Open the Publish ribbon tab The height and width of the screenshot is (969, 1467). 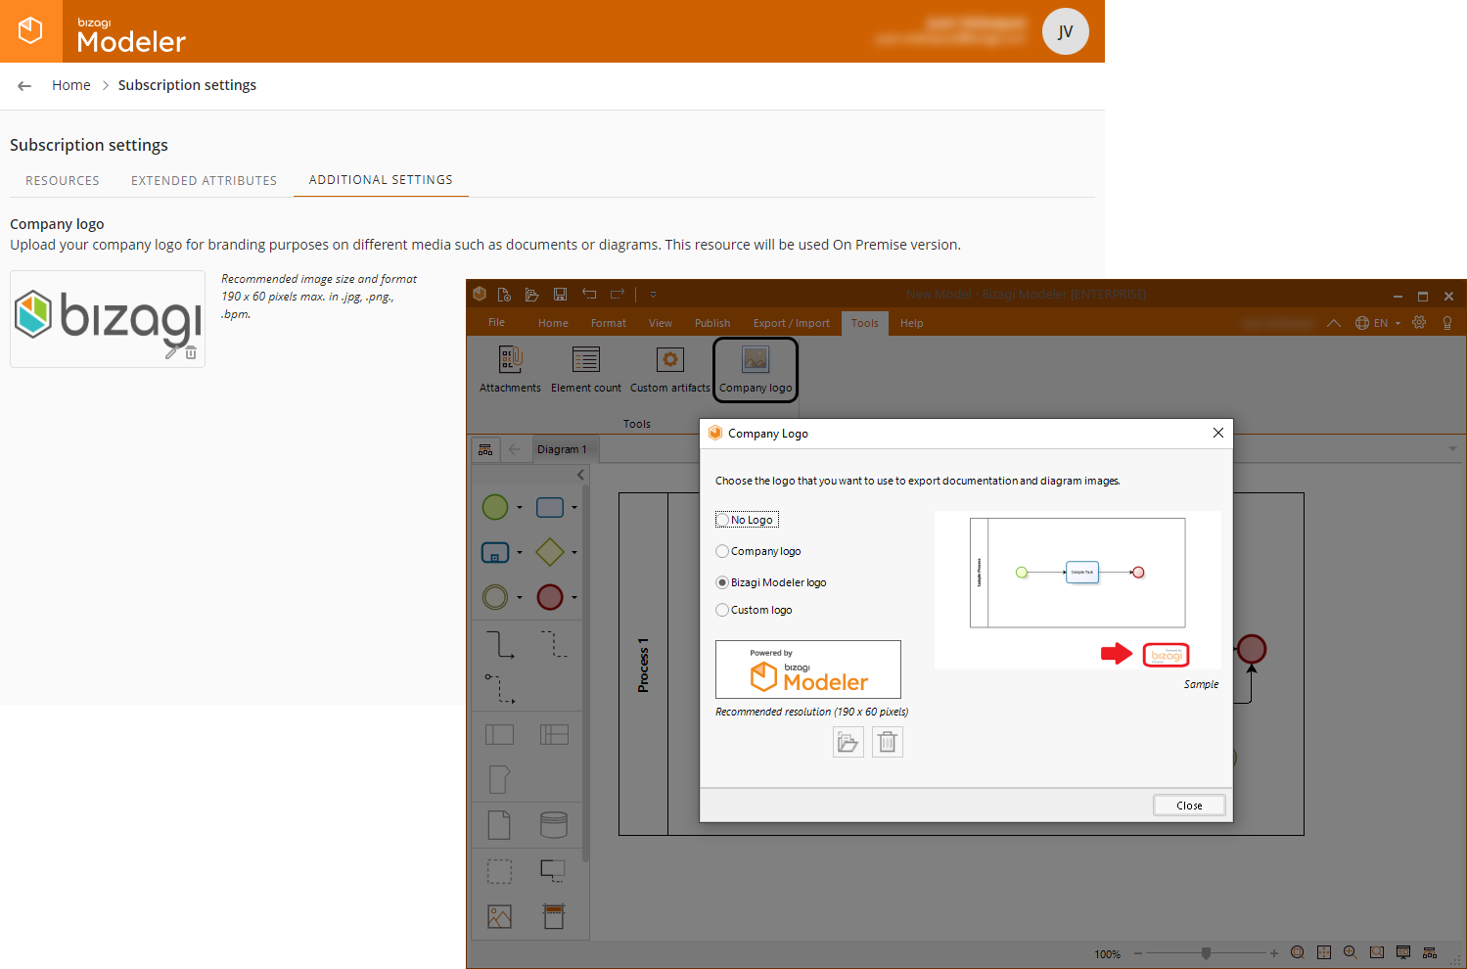712,323
